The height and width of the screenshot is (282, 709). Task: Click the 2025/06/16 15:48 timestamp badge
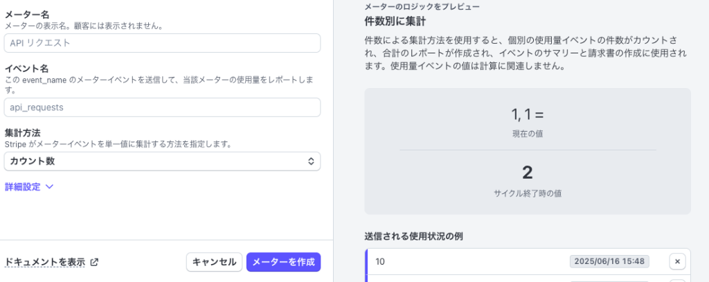click(609, 261)
